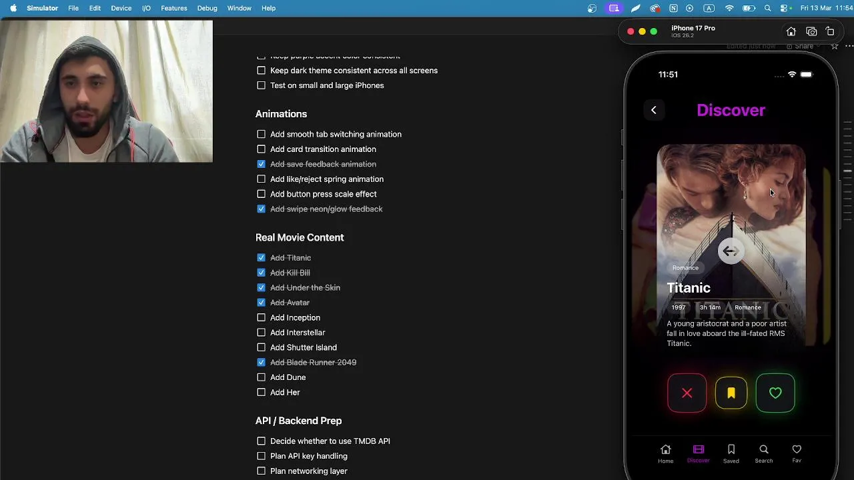The height and width of the screenshot is (480, 854).
Task: Uncheck 'Add save feedback animation'
Action: pyautogui.click(x=261, y=164)
